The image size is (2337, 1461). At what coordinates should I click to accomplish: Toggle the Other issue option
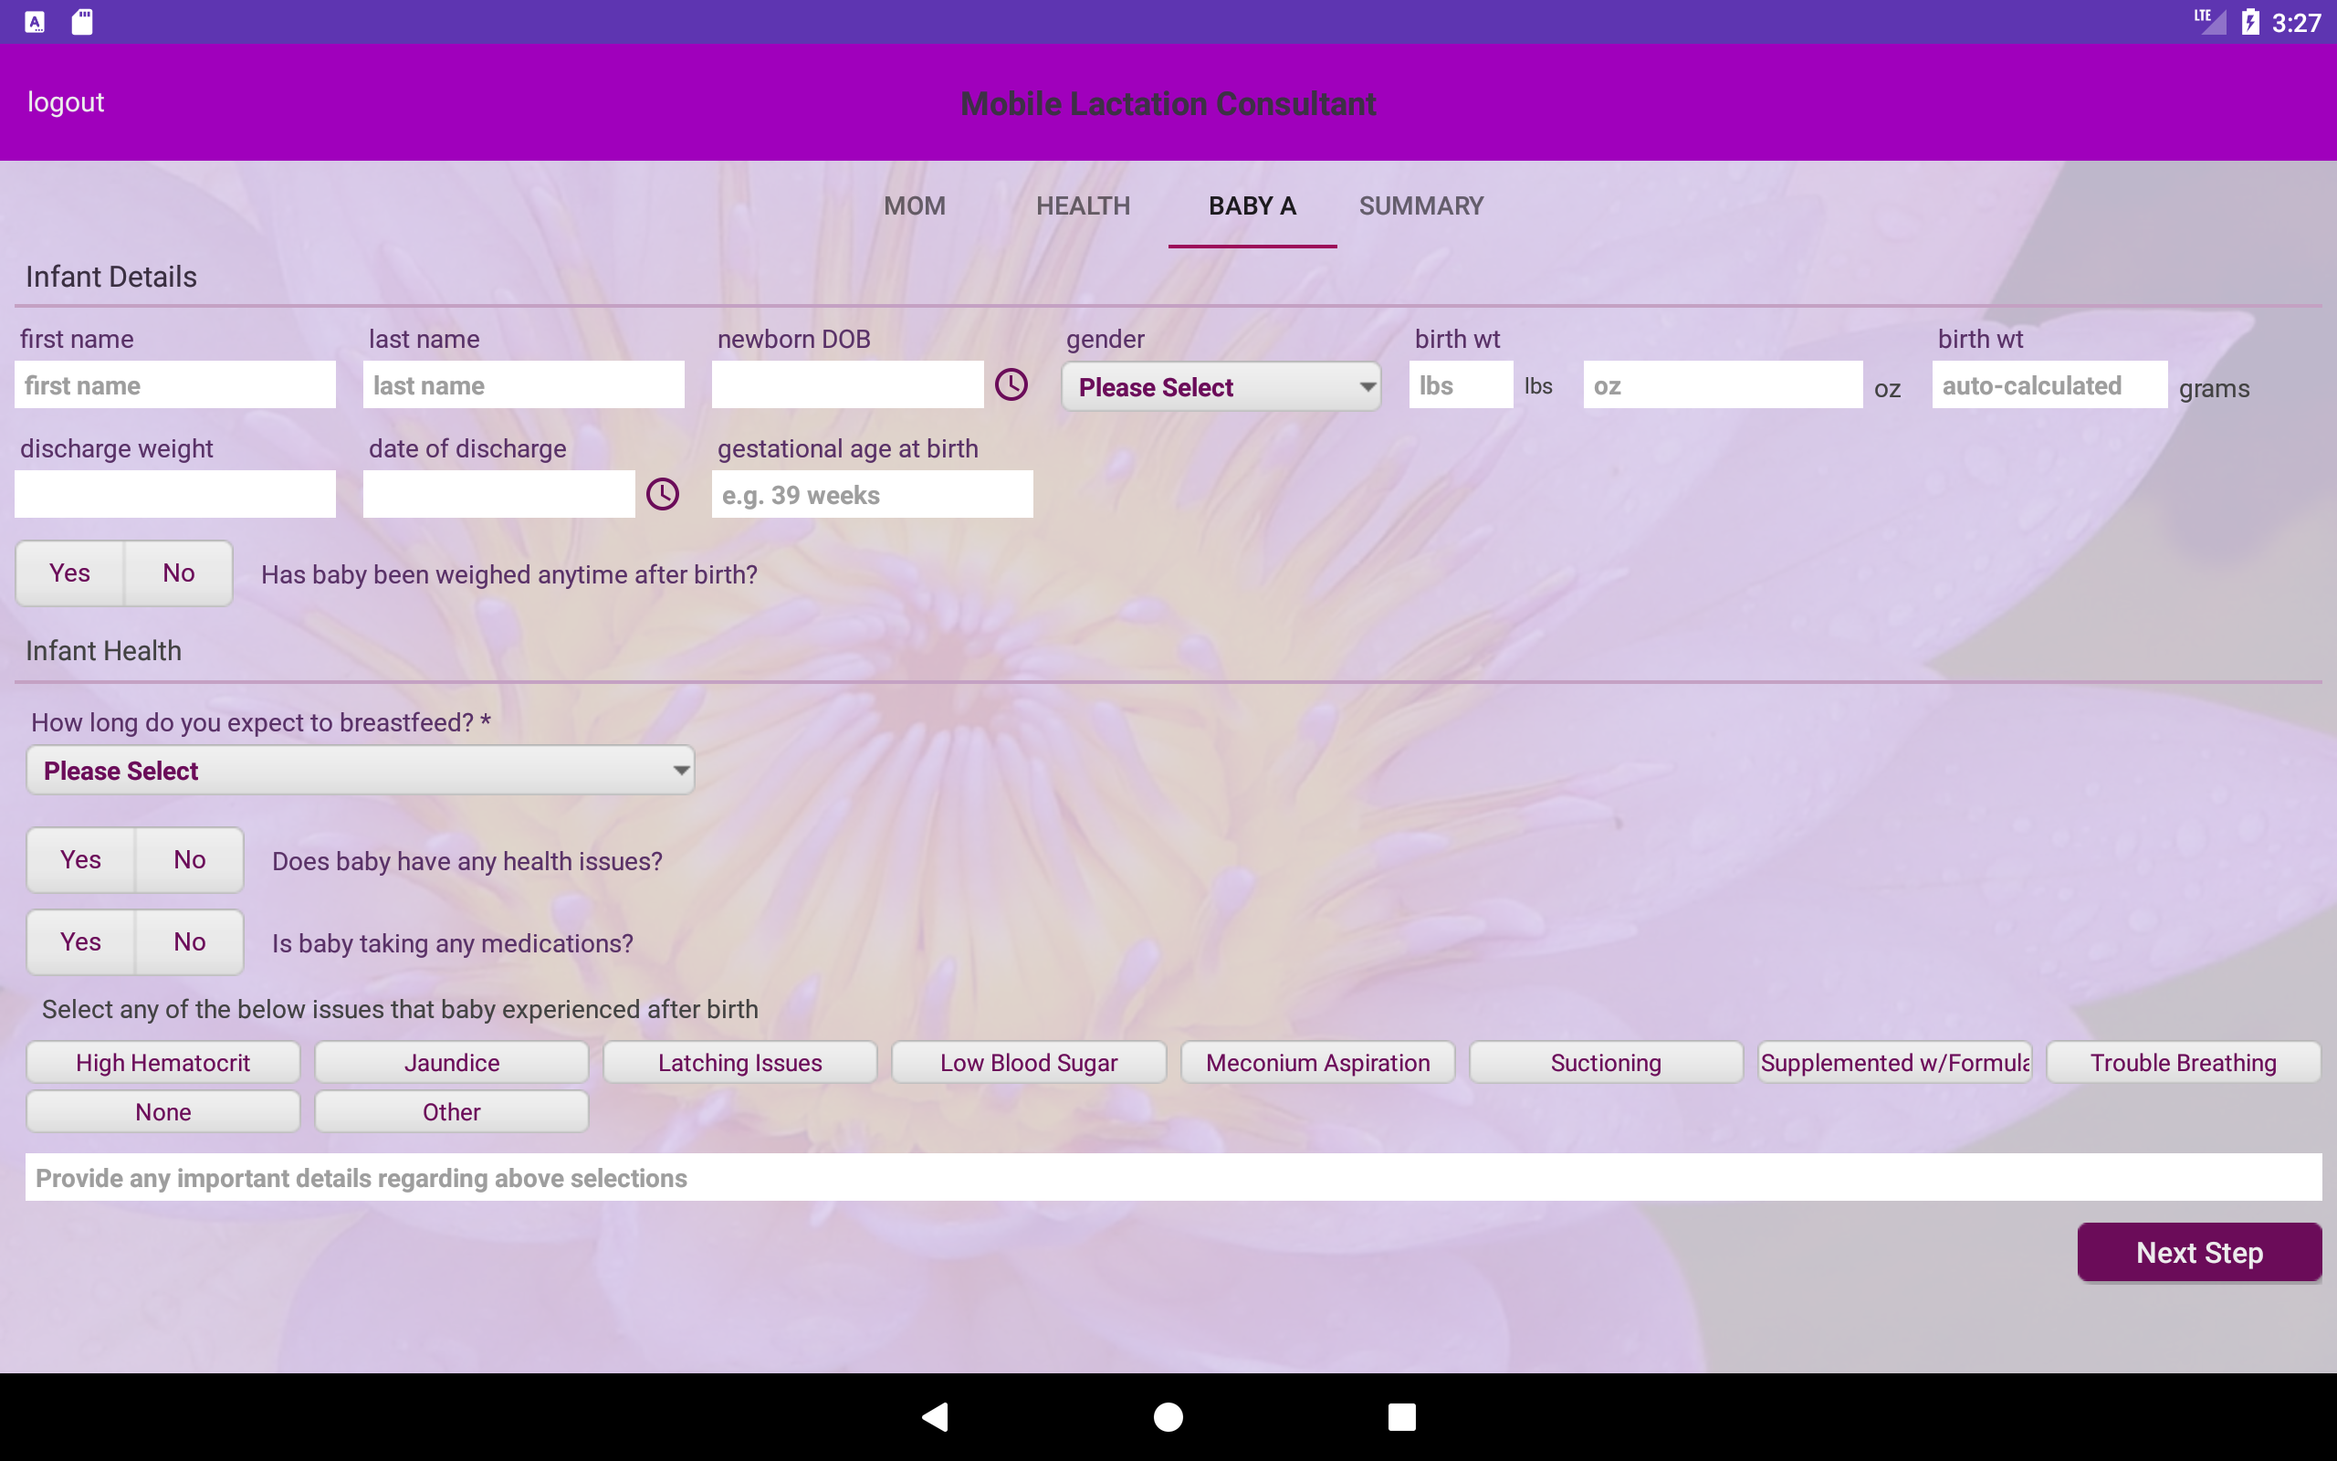(x=451, y=1111)
